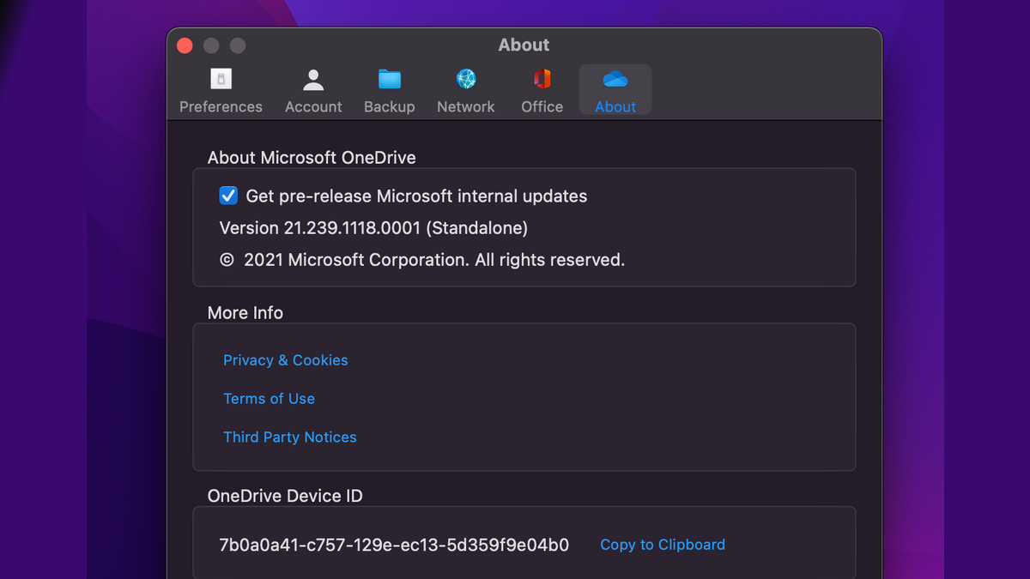1030x579 pixels.
Task: Click the Version 21.239.1118.0001 text
Action: [373, 228]
